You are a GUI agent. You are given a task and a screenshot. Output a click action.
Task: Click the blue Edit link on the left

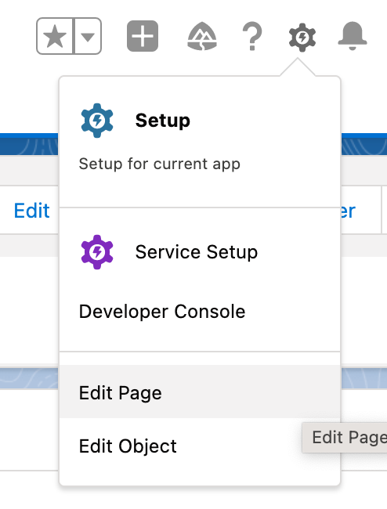(31, 211)
